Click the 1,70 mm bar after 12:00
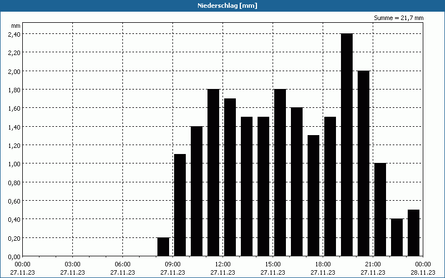The width and height of the screenshot is (445, 278). coord(230,177)
